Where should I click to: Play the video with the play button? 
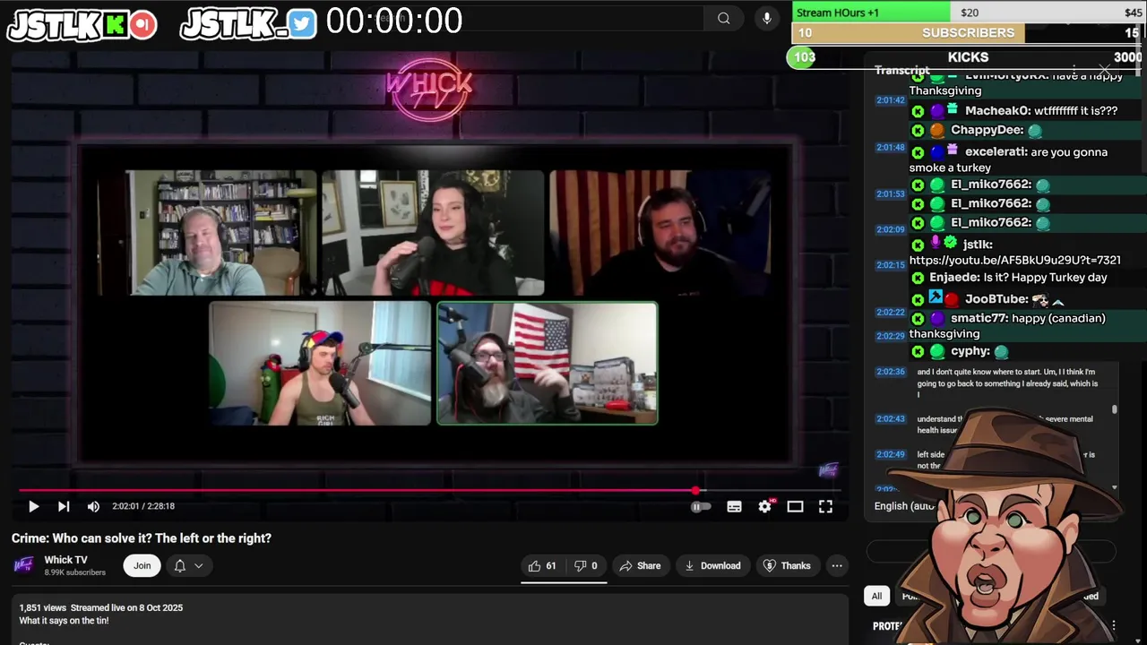33,506
